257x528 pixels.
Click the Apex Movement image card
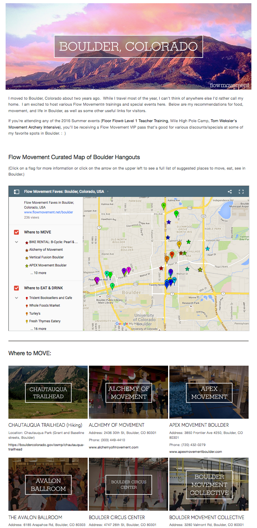click(209, 392)
